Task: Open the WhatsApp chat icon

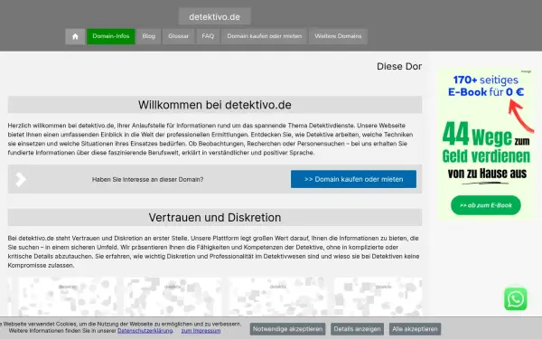Action: (516, 299)
